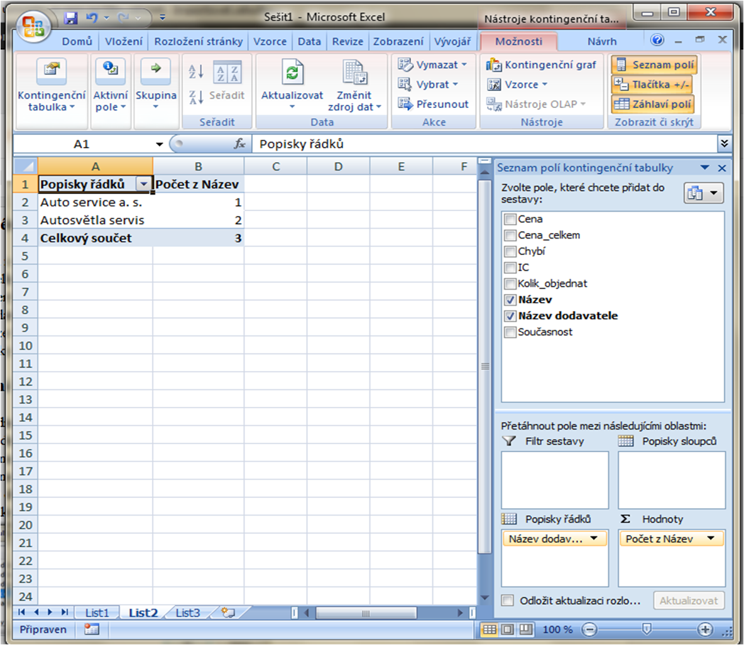Click the horizontal scrollbar thumb

[366, 613]
